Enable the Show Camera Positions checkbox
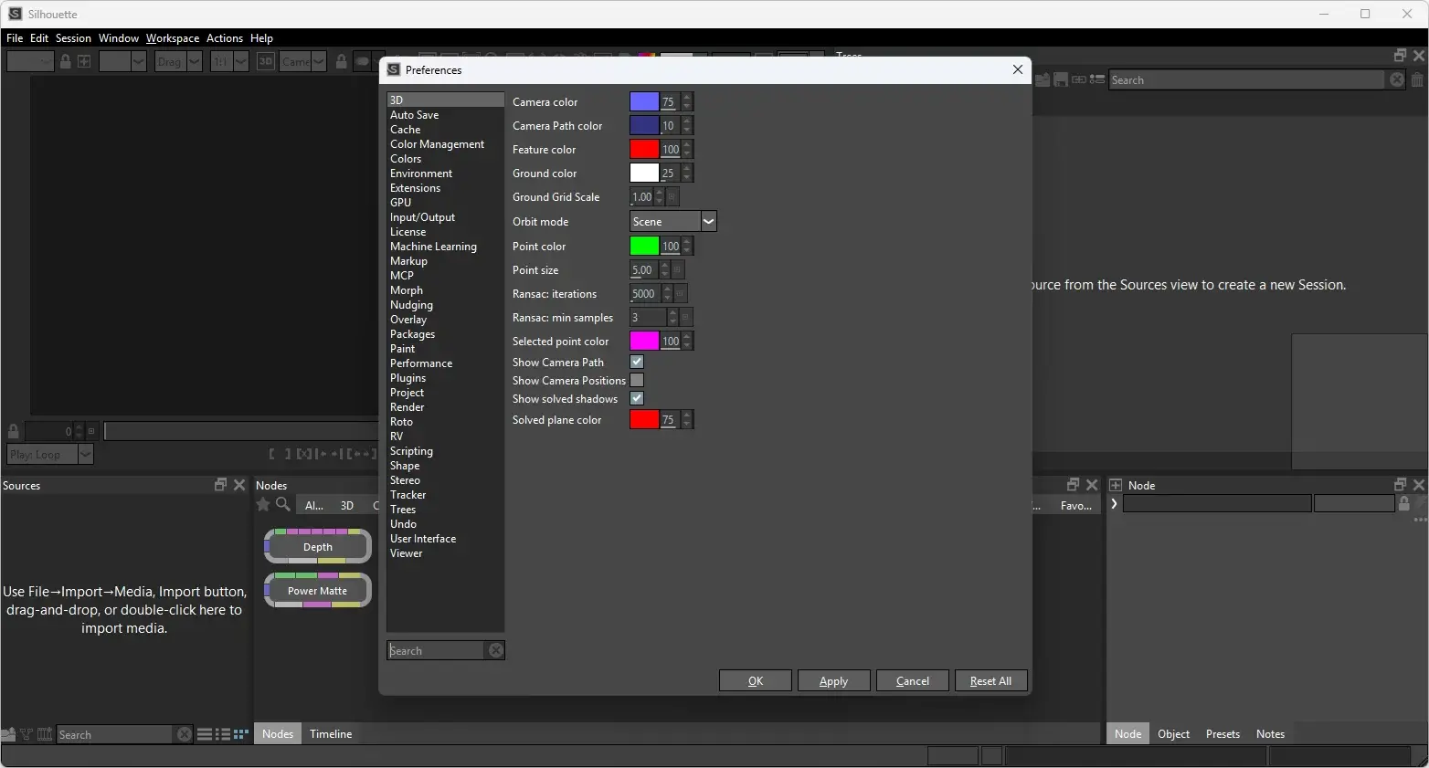Image resolution: width=1429 pixels, height=768 pixels. pyautogui.click(x=637, y=380)
